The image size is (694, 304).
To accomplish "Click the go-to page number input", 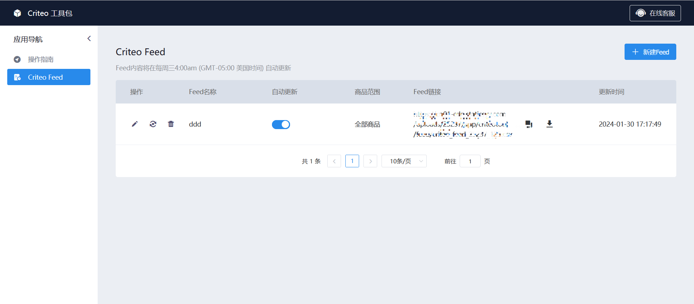I will tap(470, 161).
